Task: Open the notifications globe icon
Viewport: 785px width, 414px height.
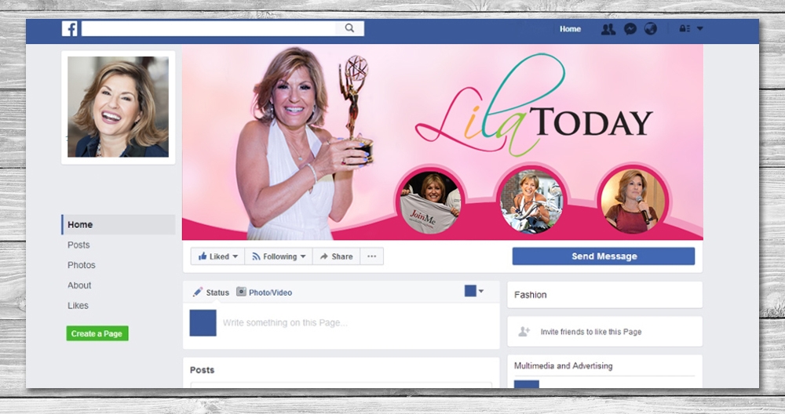Action: pos(650,29)
